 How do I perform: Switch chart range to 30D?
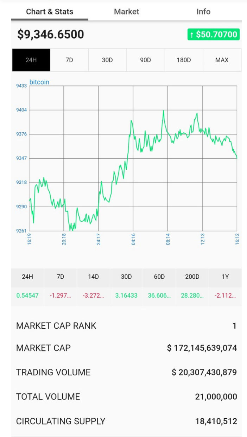coord(107,60)
